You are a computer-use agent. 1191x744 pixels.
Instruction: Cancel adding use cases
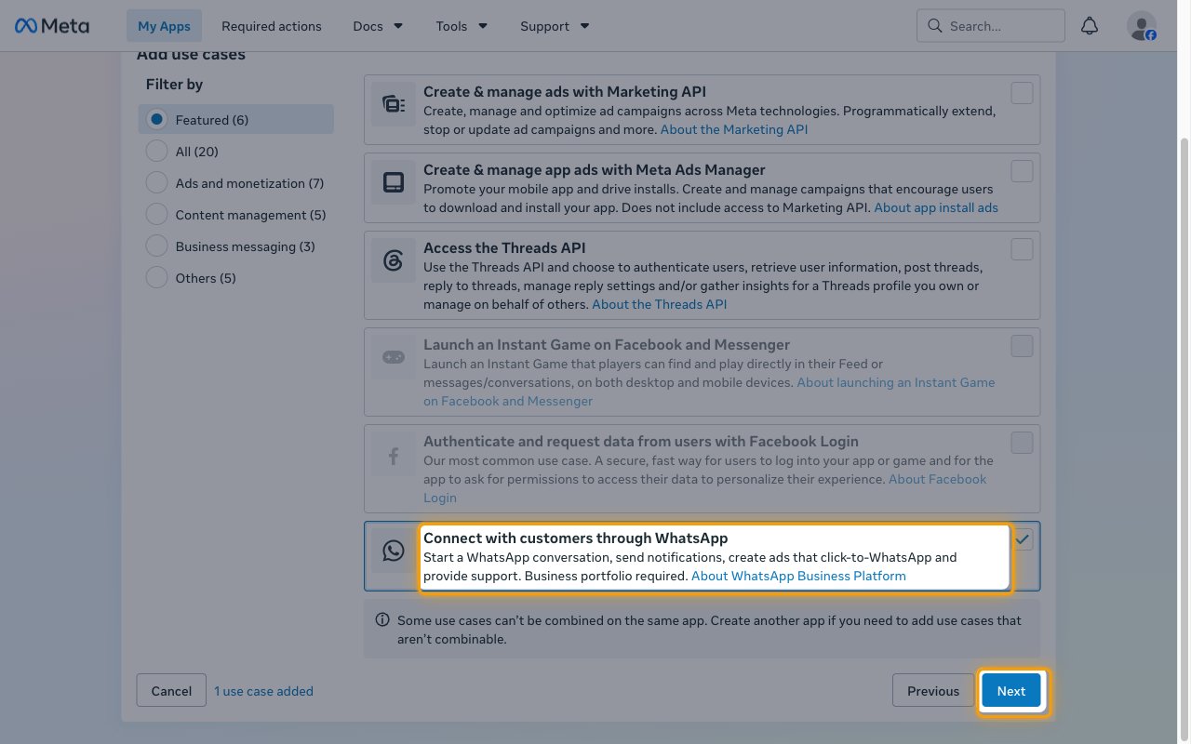click(171, 691)
